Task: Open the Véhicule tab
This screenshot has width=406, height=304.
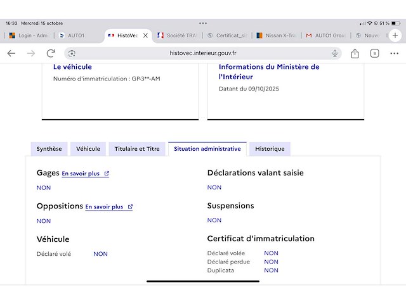Action: [x=88, y=149]
